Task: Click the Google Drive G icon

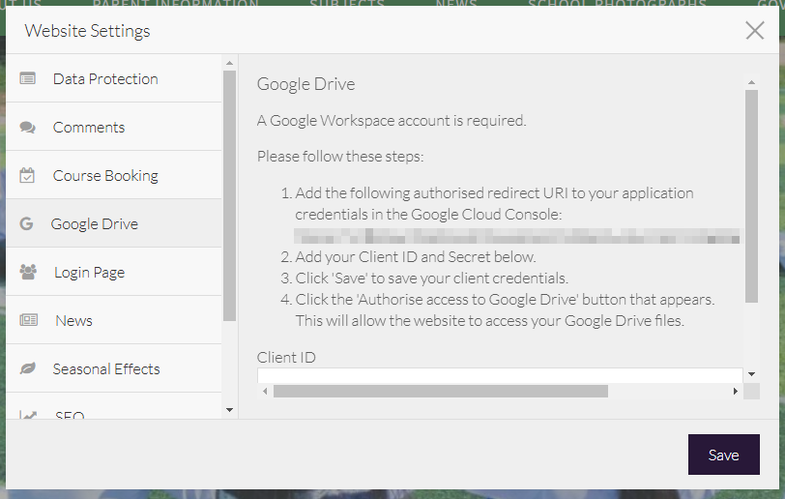Action: click(26, 223)
